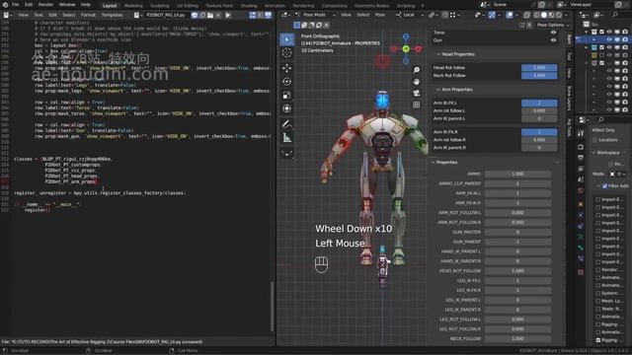
Task: Open the Pose Options dropdown
Action: (x=553, y=25)
